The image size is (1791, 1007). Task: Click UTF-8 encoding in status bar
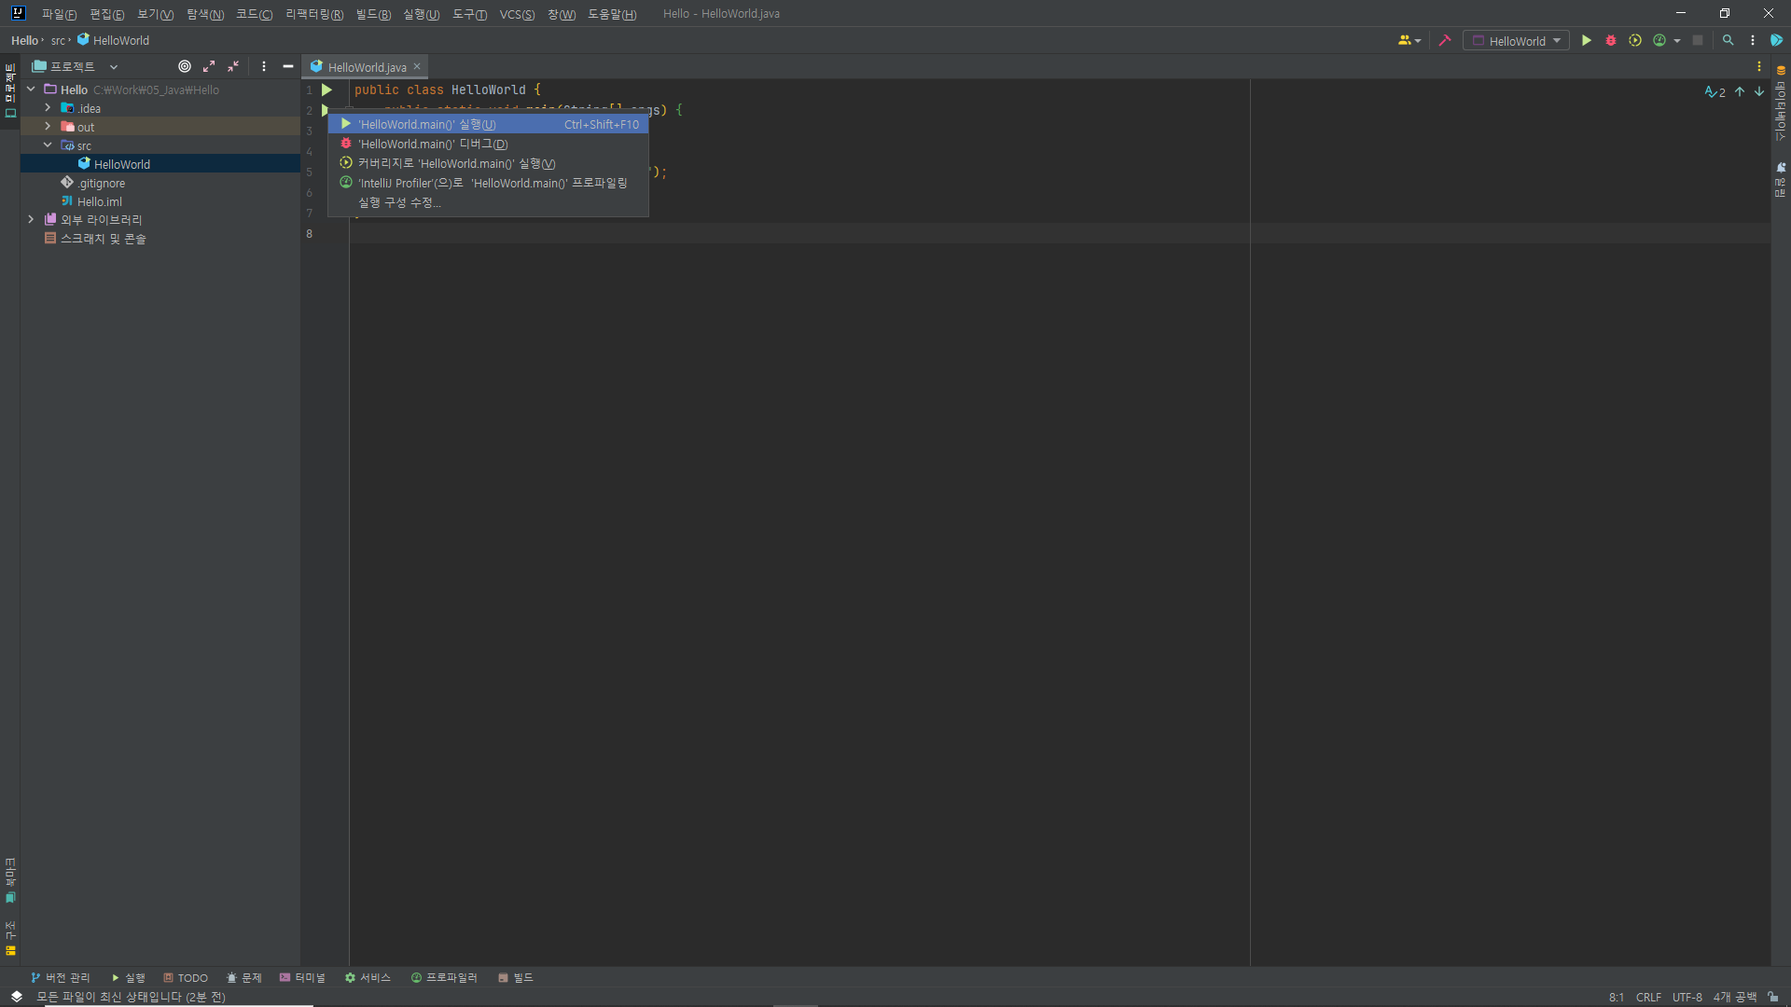(1687, 997)
